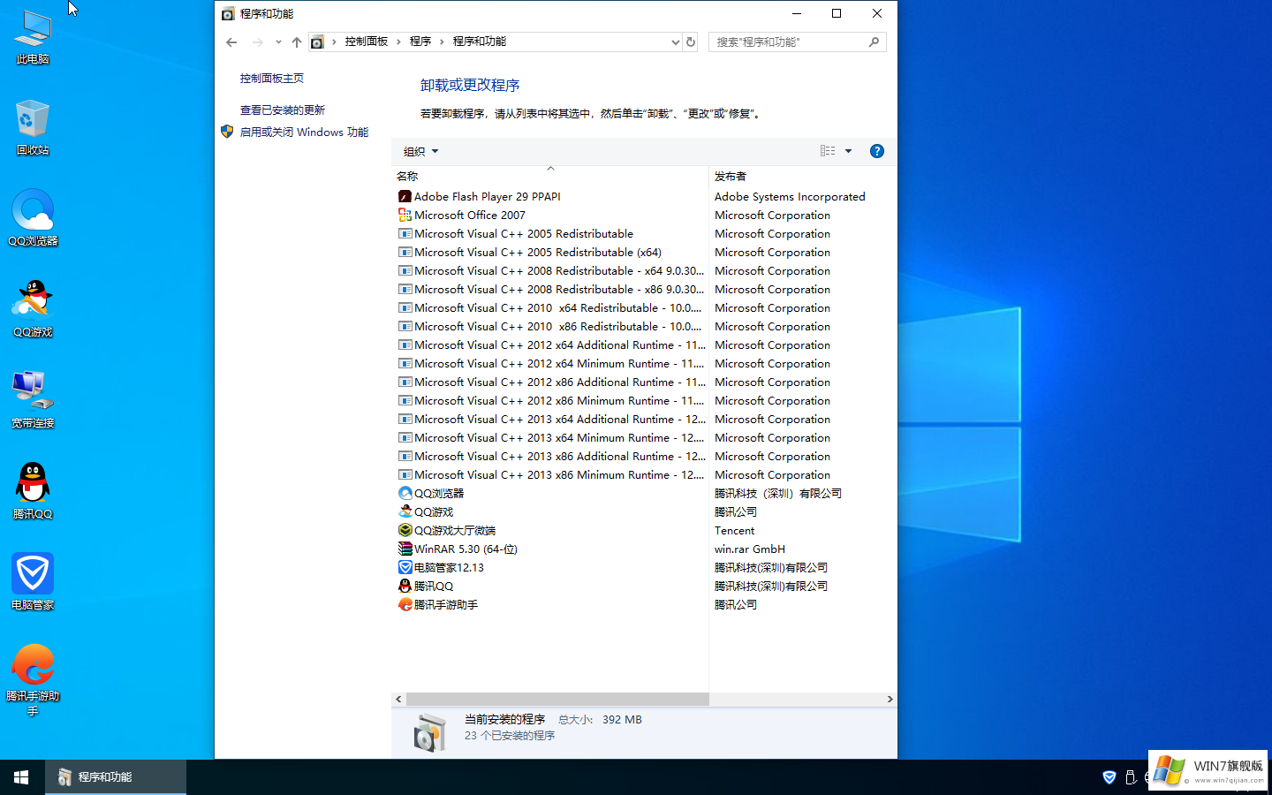The image size is (1272, 795).
Task: Select Microsoft Visual C++ 2008 Redistributable - x64
Action: click(x=558, y=270)
